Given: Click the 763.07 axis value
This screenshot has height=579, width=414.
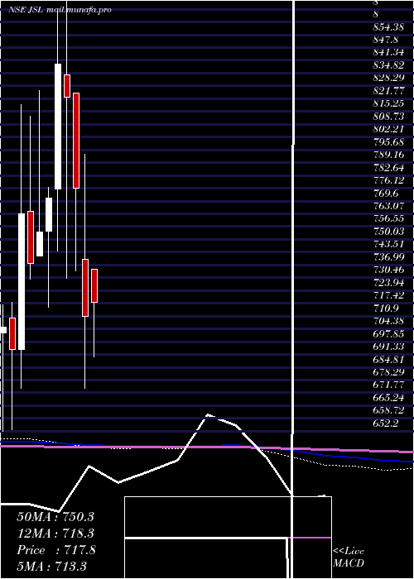Looking at the screenshot, I should (x=388, y=207).
